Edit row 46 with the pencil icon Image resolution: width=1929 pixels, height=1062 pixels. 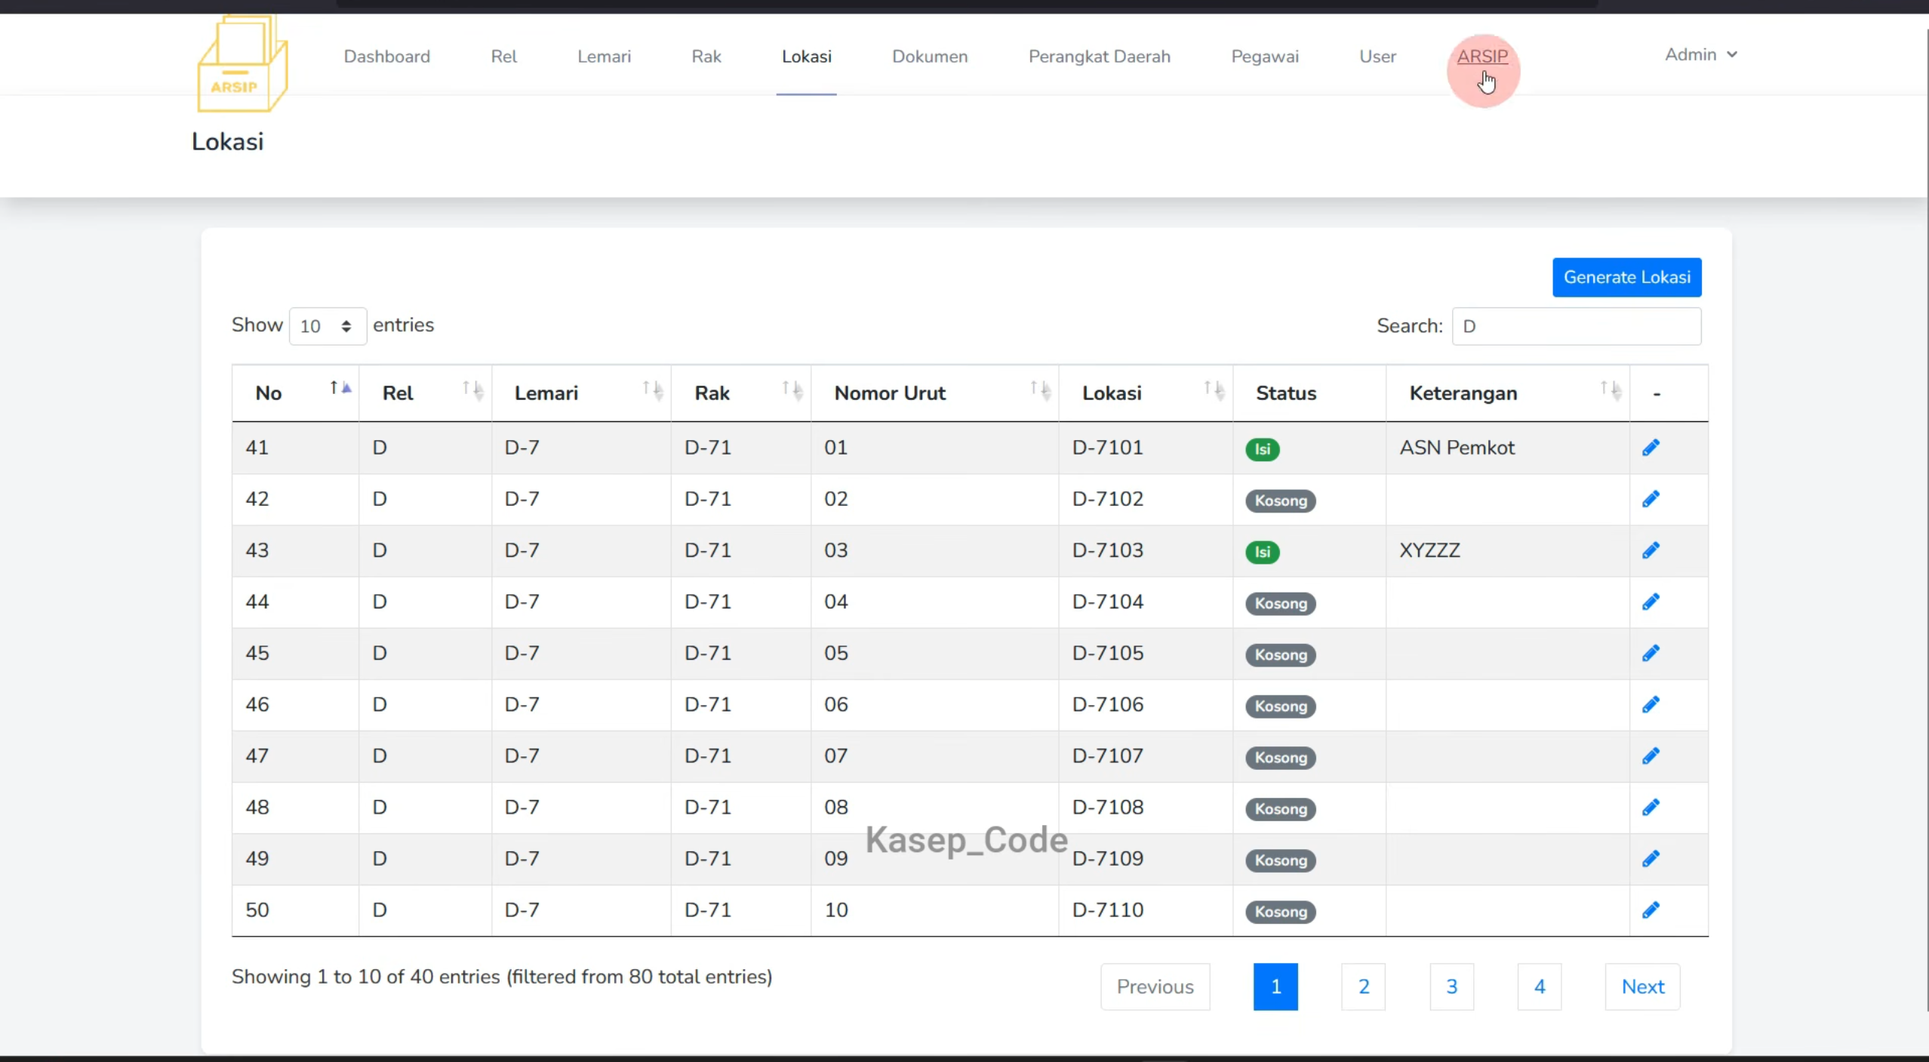coord(1651,704)
